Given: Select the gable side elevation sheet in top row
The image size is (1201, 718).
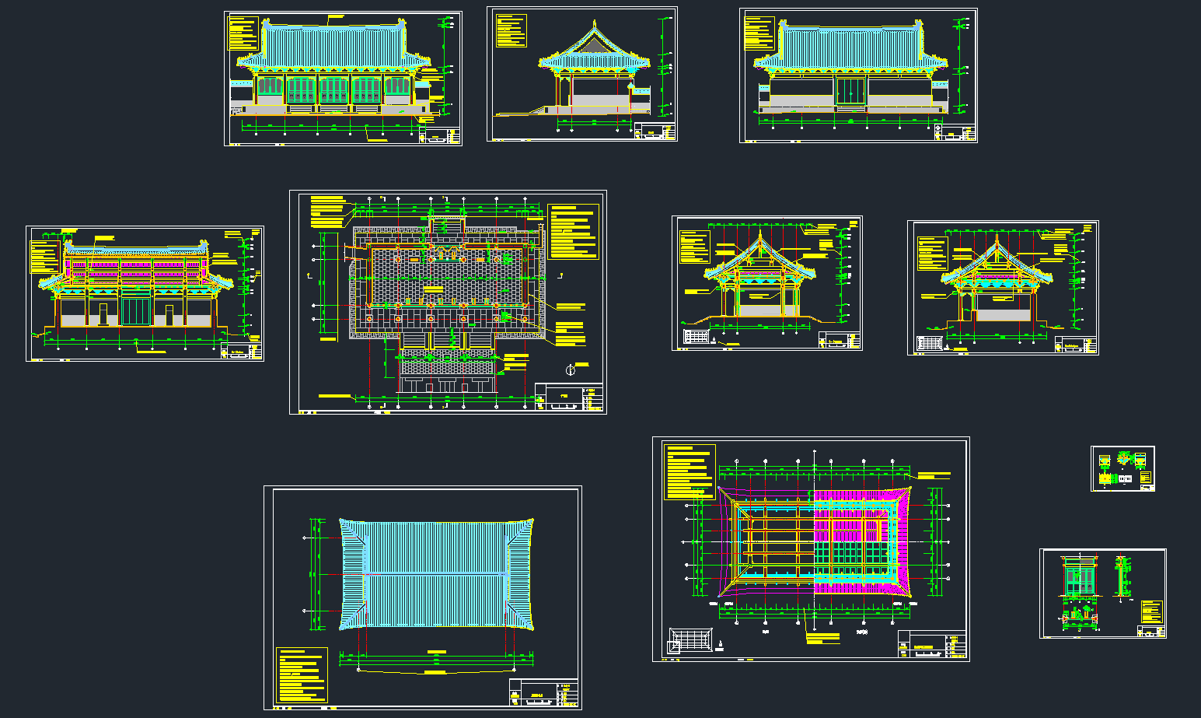Looking at the screenshot, I should point(582,74).
